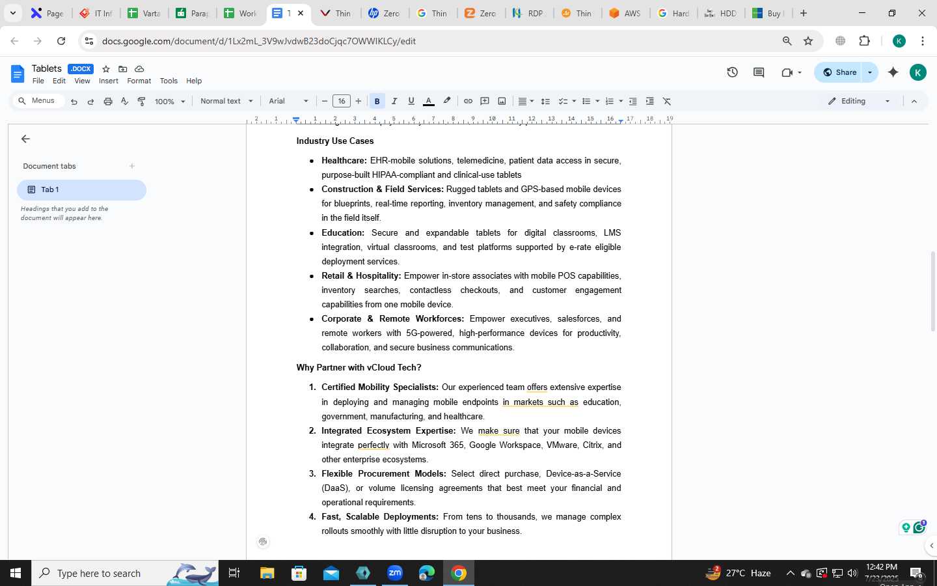Open spelling and grammar check icon
The width and height of the screenshot is (937, 586).
click(x=124, y=102)
